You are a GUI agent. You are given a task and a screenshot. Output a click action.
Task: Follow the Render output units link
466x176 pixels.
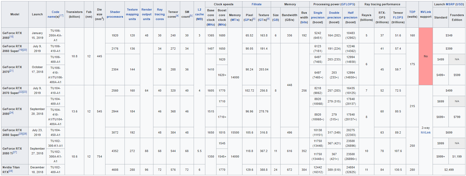(x=147, y=14)
